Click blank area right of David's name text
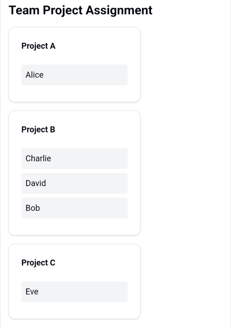Viewport: 231px width, 328px height. (x=87, y=183)
